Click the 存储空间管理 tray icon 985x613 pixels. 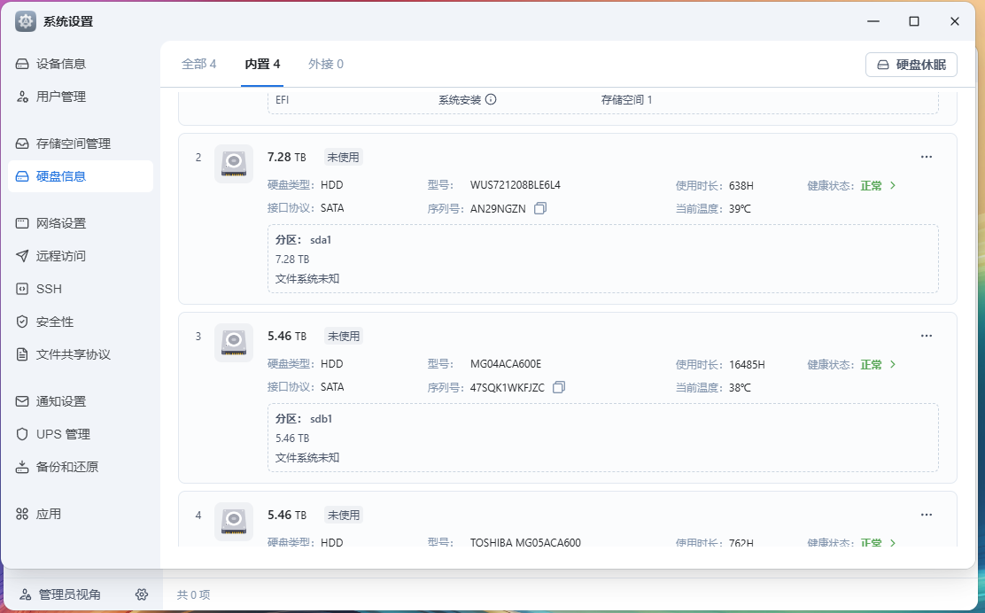pos(22,144)
